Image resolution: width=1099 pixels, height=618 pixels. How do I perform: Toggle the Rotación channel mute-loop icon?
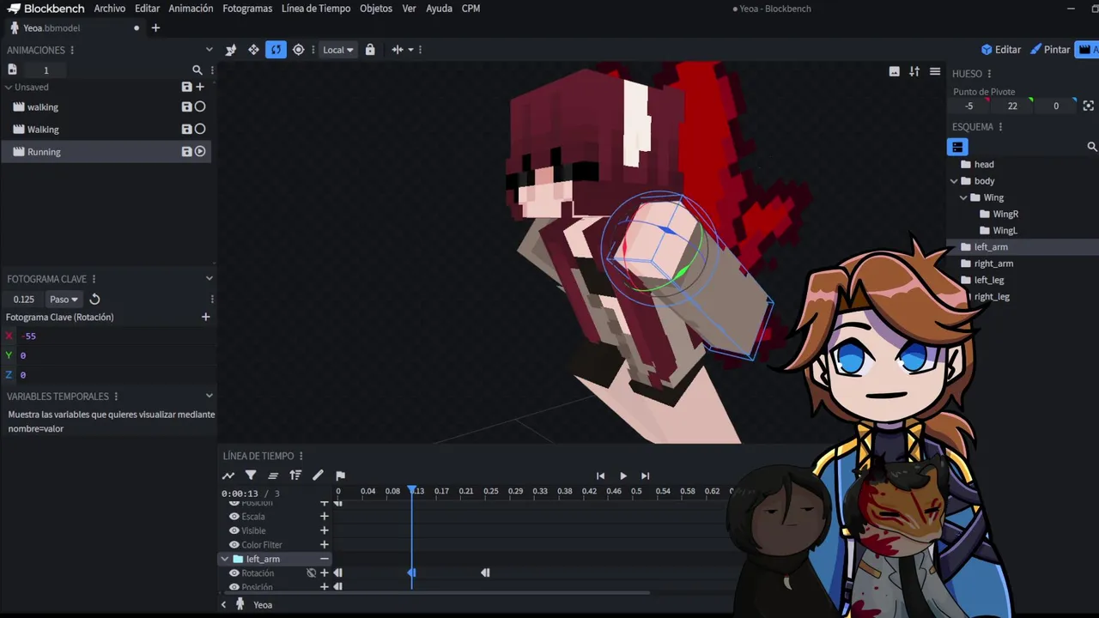point(312,573)
